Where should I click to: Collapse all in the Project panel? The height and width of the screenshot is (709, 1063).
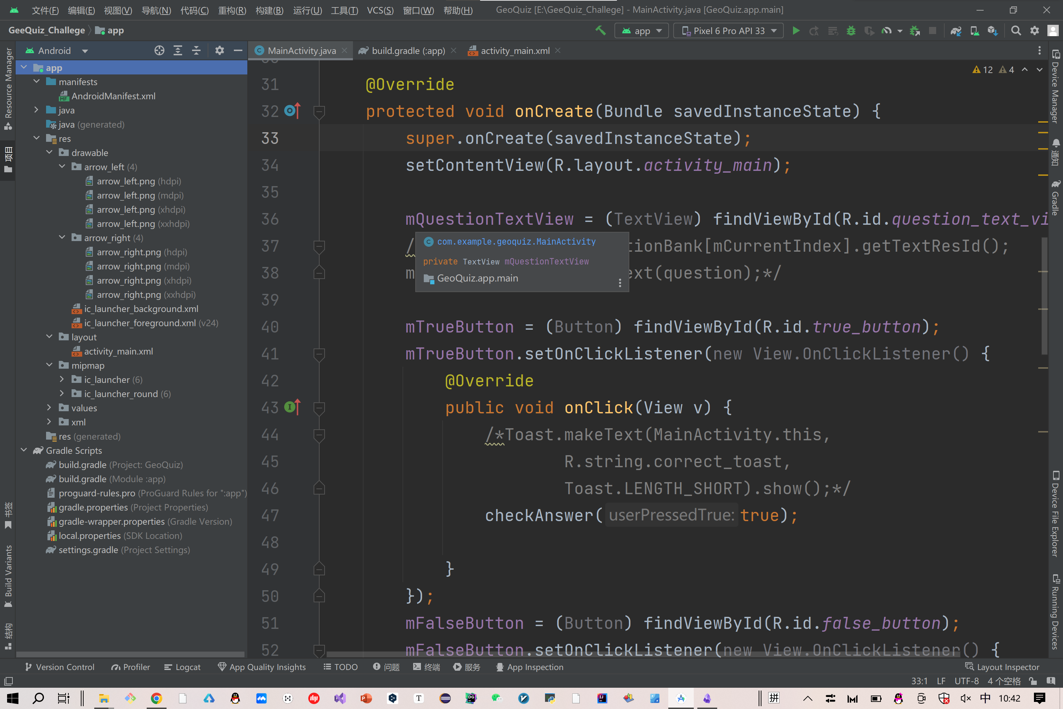pyautogui.click(x=196, y=51)
